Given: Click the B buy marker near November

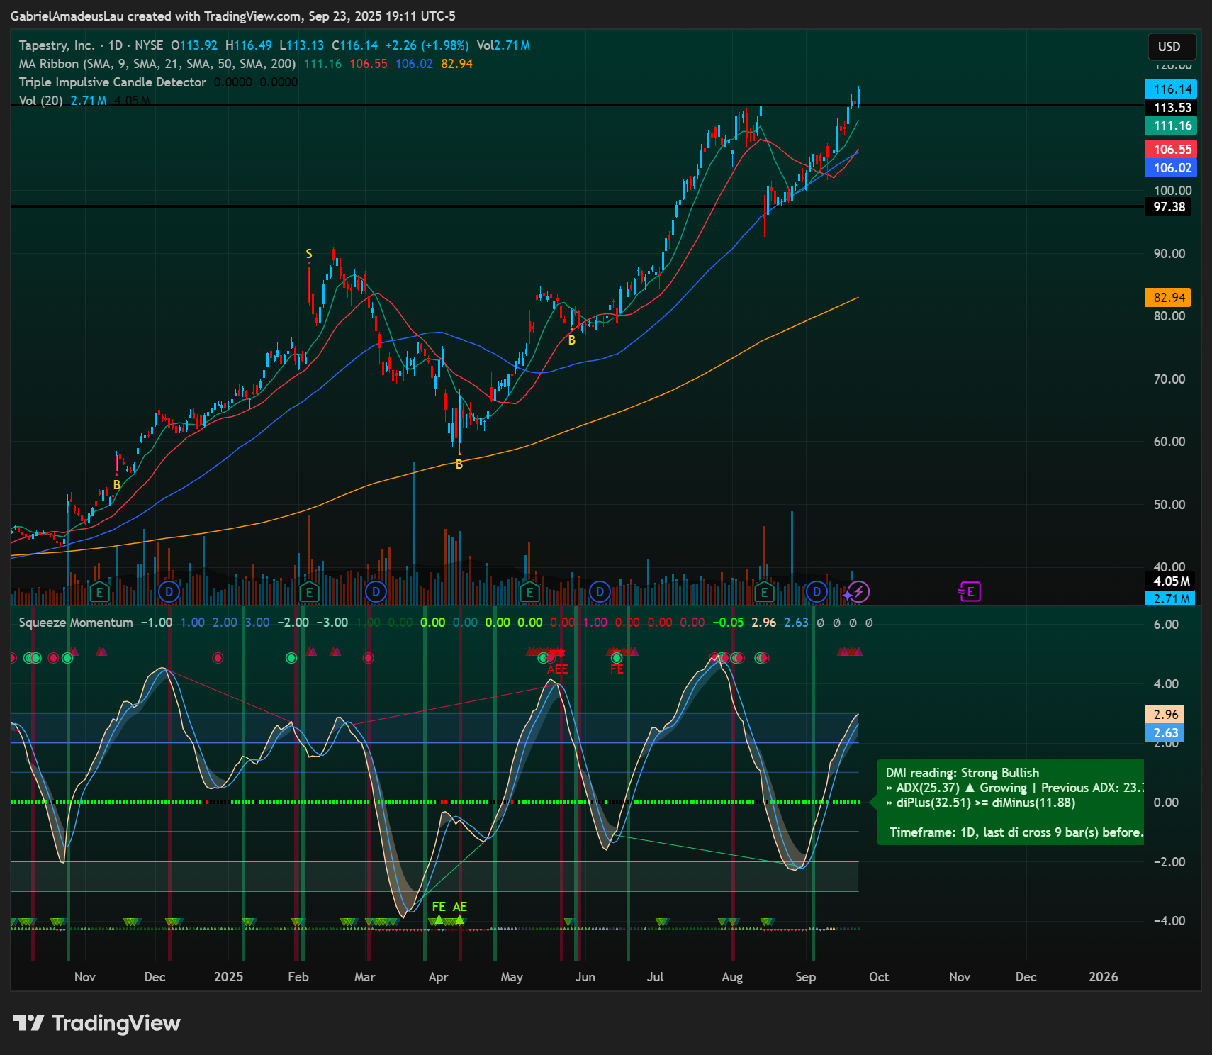Looking at the screenshot, I should pos(117,485).
